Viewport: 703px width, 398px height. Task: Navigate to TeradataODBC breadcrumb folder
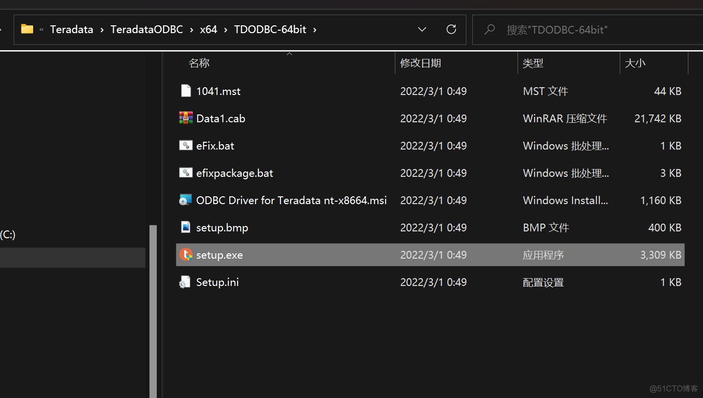pyautogui.click(x=147, y=30)
